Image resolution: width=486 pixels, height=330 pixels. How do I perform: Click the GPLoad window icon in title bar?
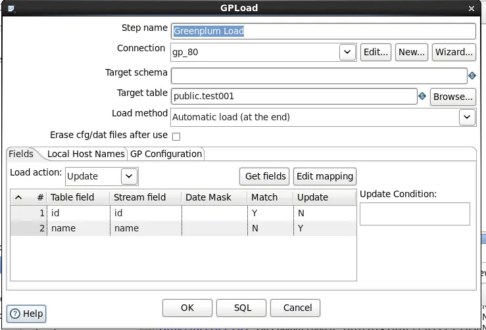(11, 9)
